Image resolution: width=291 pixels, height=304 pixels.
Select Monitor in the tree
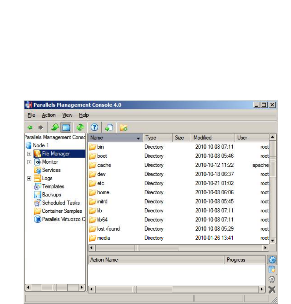(50, 162)
